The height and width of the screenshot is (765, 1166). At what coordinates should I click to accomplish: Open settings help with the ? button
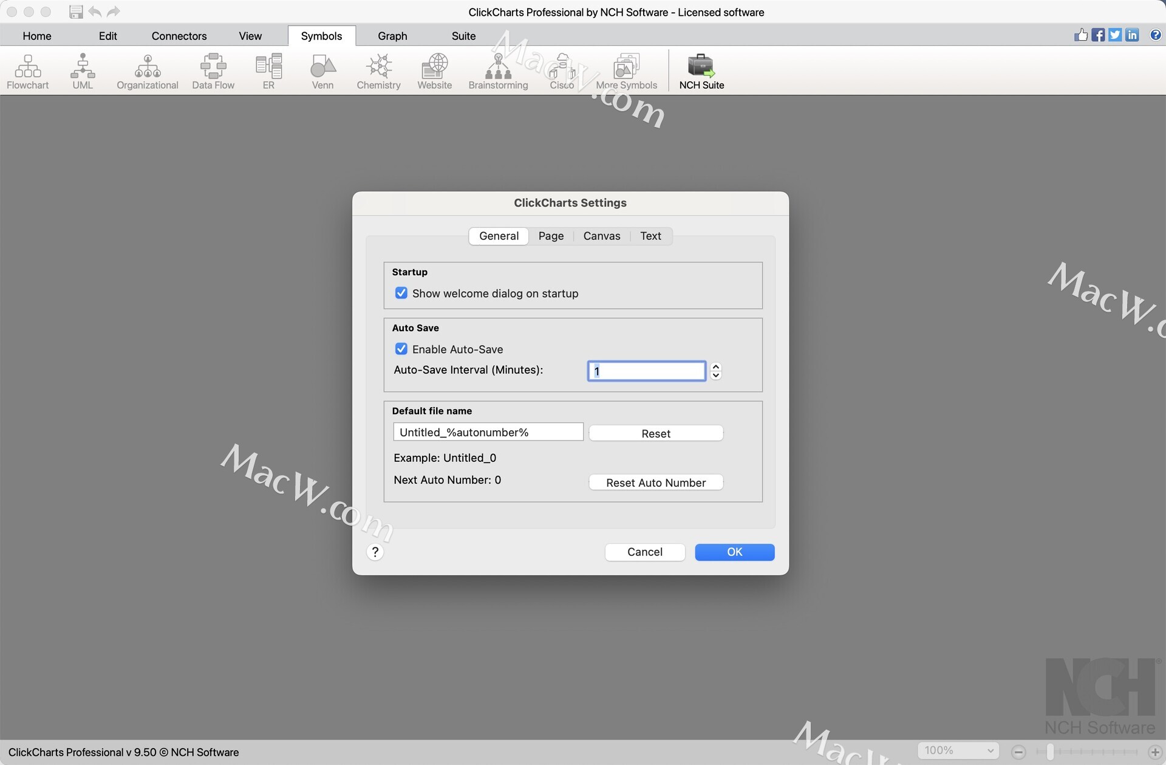click(375, 552)
